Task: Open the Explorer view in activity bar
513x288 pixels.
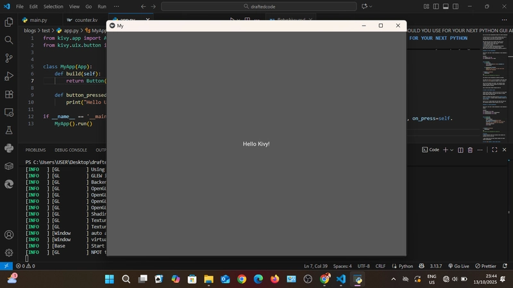Action: point(9,22)
